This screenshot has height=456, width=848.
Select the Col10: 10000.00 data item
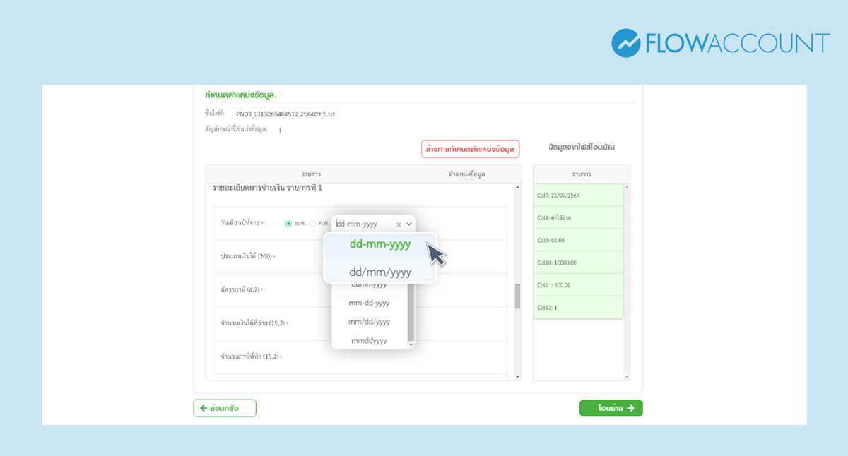pyautogui.click(x=578, y=263)
